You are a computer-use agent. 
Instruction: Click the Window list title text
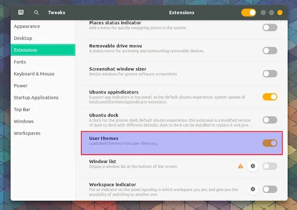103,161
